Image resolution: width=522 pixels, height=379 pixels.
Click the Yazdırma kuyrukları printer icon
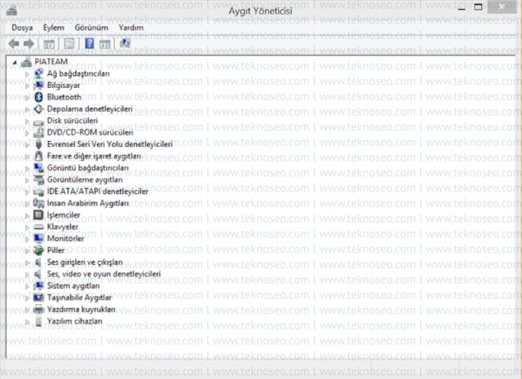38,310
